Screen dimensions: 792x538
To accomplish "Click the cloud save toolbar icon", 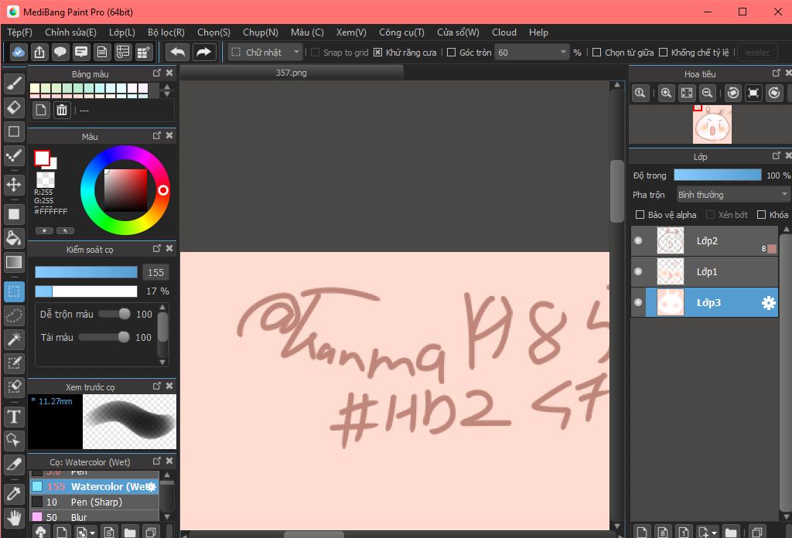I will point(19,52).
